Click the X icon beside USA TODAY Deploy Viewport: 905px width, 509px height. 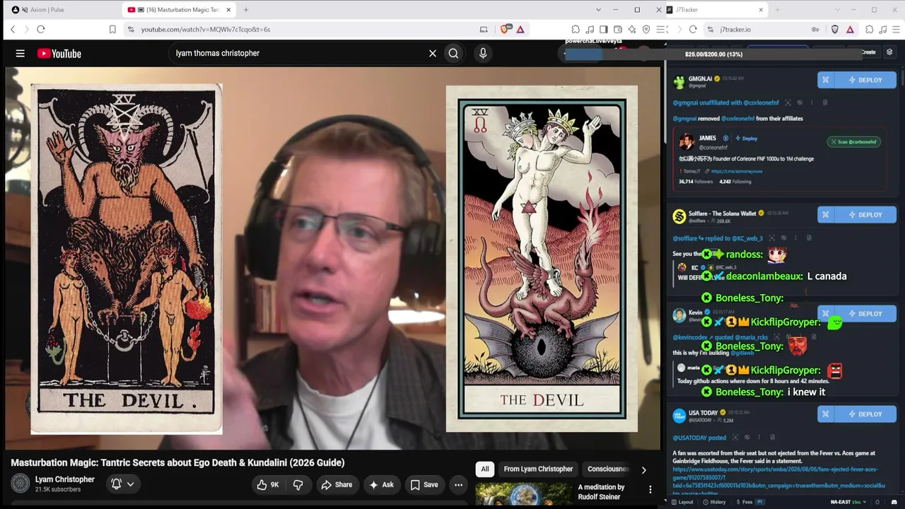click(x=826, y=414)
